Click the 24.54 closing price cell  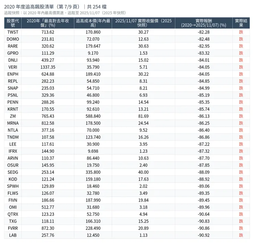click(143, 123)
